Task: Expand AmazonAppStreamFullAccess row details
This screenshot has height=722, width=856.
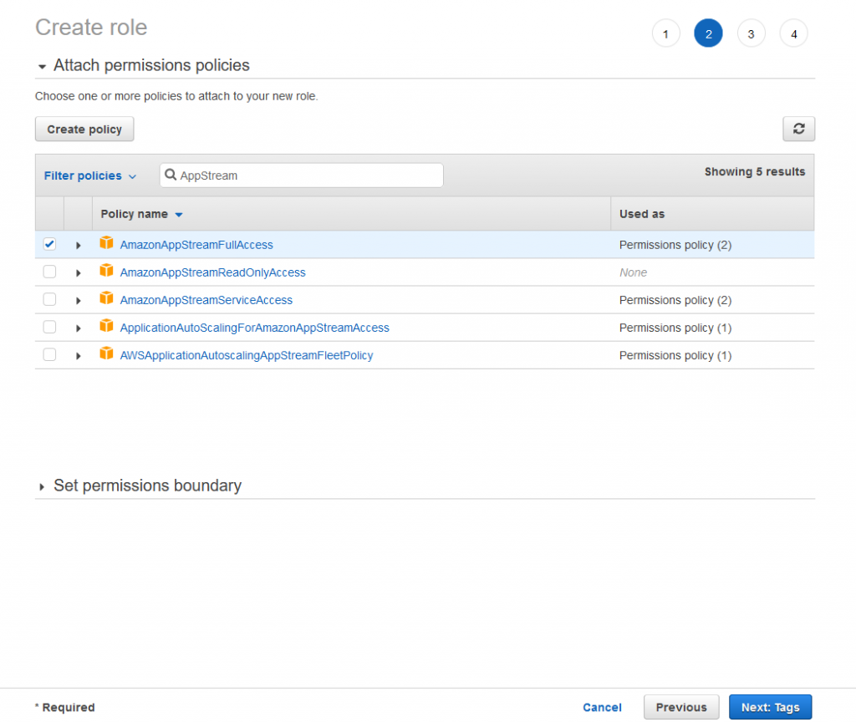Action: 79,246
